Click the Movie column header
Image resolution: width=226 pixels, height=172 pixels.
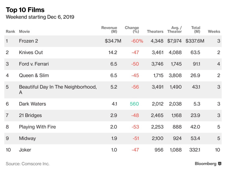tap(24, 31)
